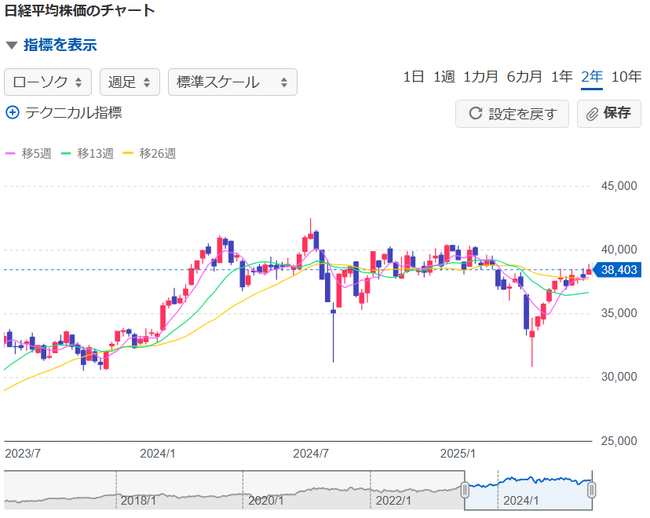Click the pink 移5週 legend color line
Viewport: 650px width, 518px height.
click(10, 153)
